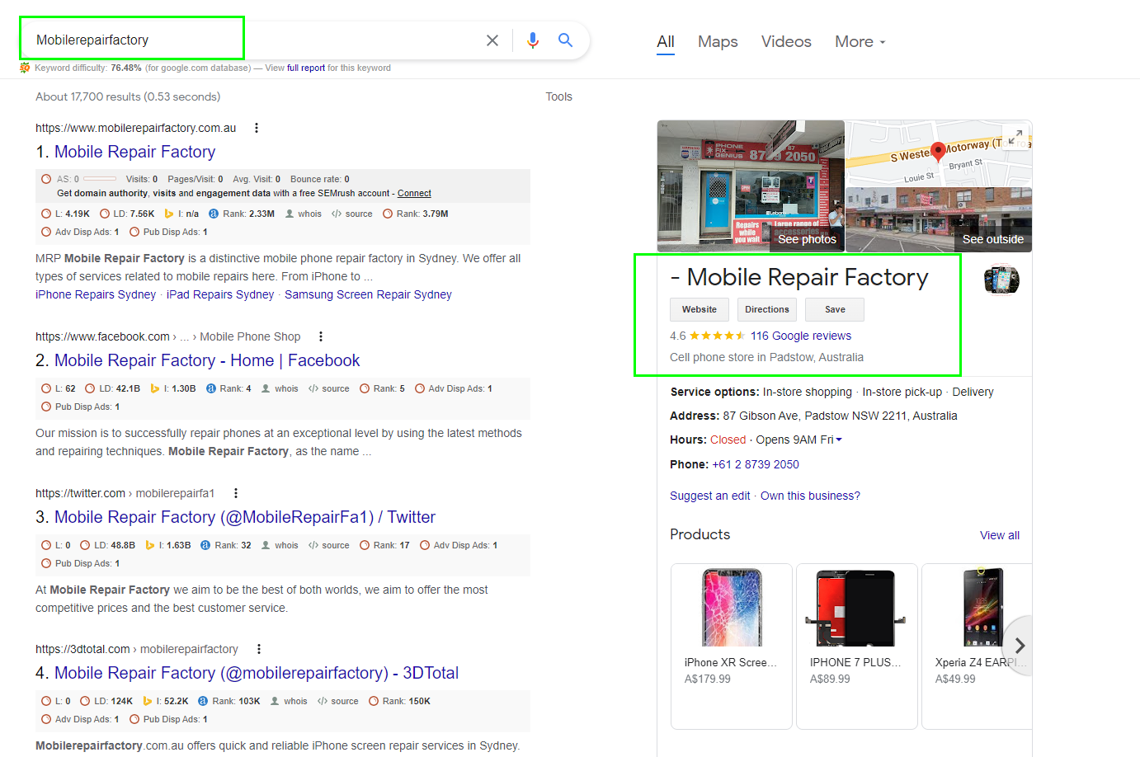Select the All results tab
Screen dimensions: 1140x757
pyautogui.click(x=666, y=41)
